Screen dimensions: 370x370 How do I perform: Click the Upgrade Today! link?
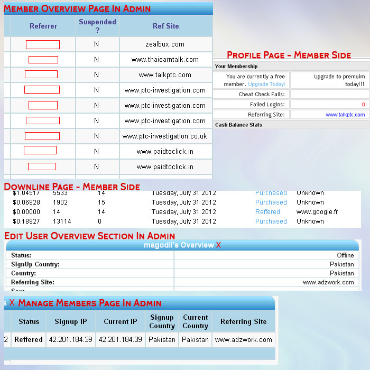point(266,84)
